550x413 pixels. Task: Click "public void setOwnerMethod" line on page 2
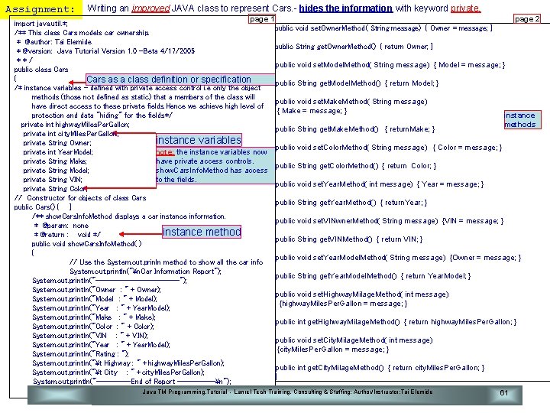click(x=384, y=28)
